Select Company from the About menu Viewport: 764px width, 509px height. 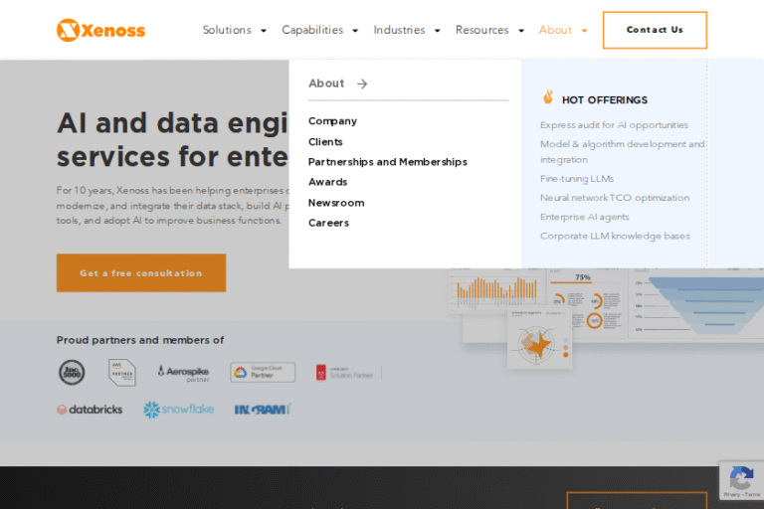point(332,121)
